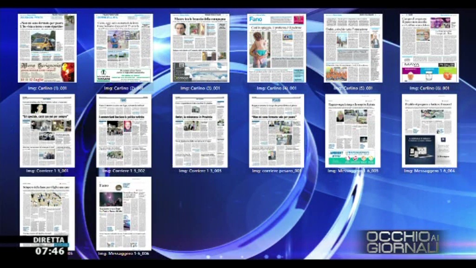Click the caption "Img: Carlino (1)_001"
The width and height of the screenshot is (476, 268).
pos(47,88)
